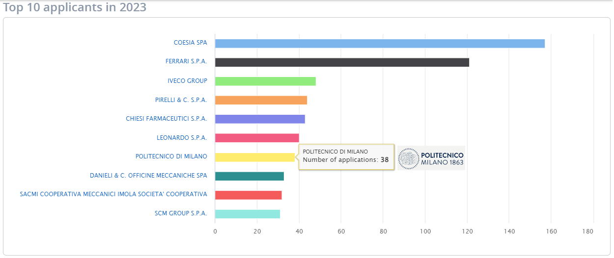Select the FERRARI S.P.A. label
This screenshot has height=258, width=614.
tap(186, 62)
